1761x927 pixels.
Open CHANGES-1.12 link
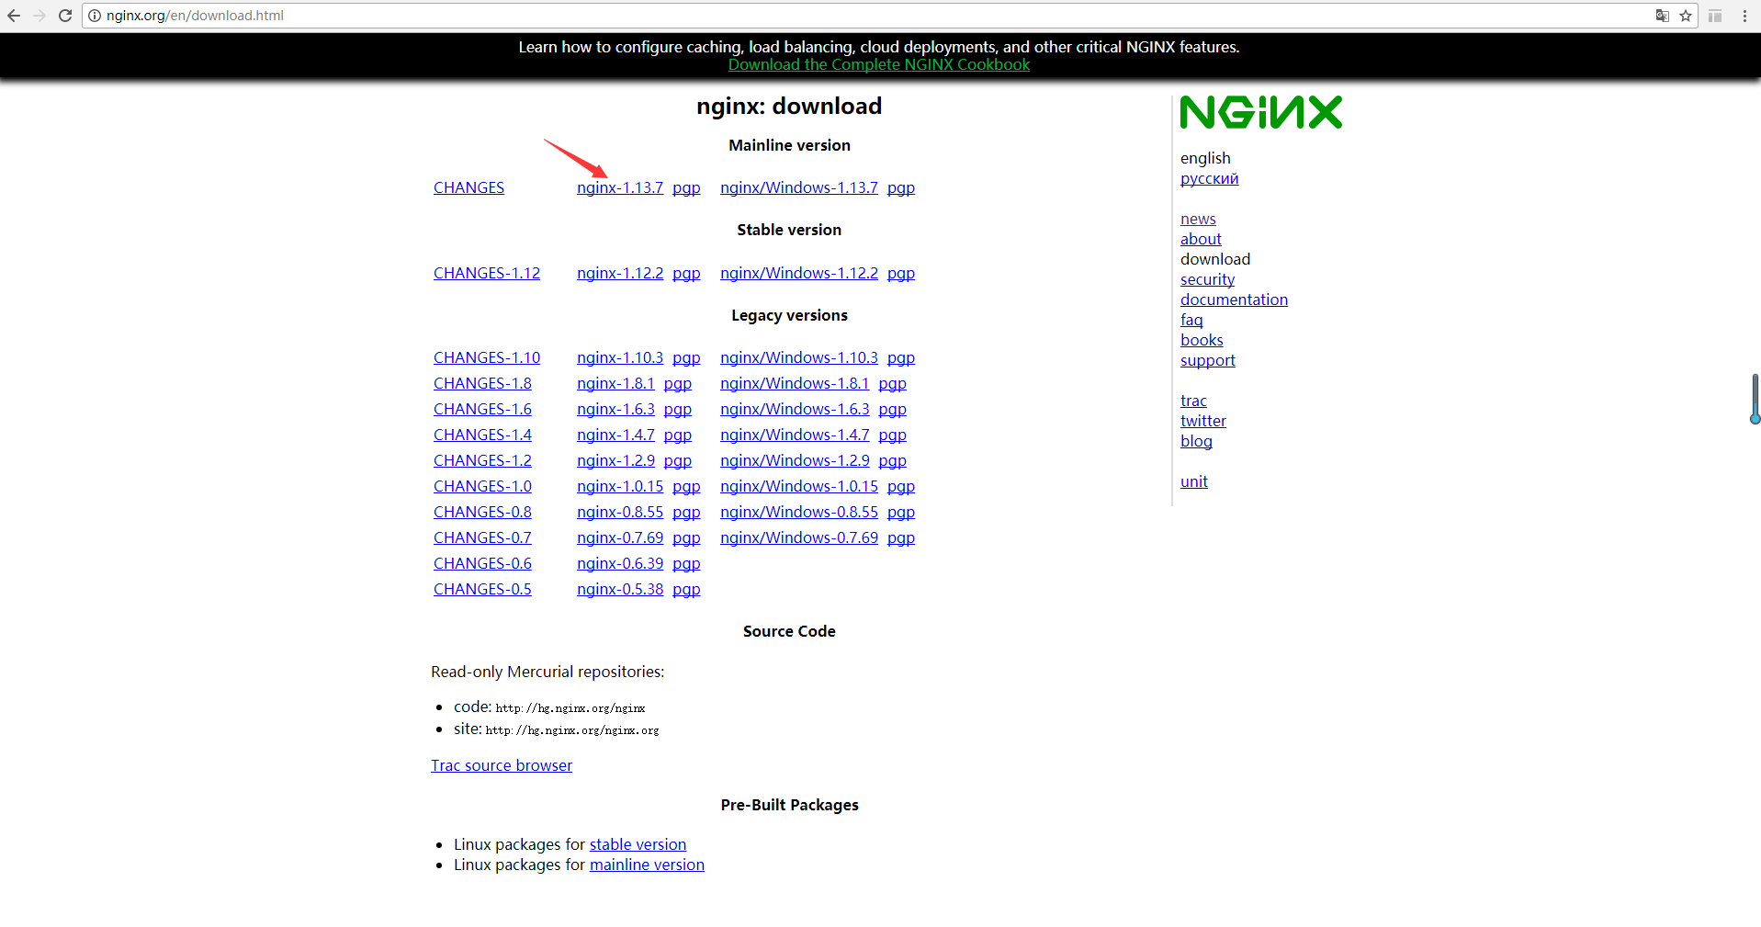487,273
